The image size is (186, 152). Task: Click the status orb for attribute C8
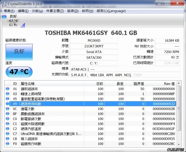click(8, 139)
